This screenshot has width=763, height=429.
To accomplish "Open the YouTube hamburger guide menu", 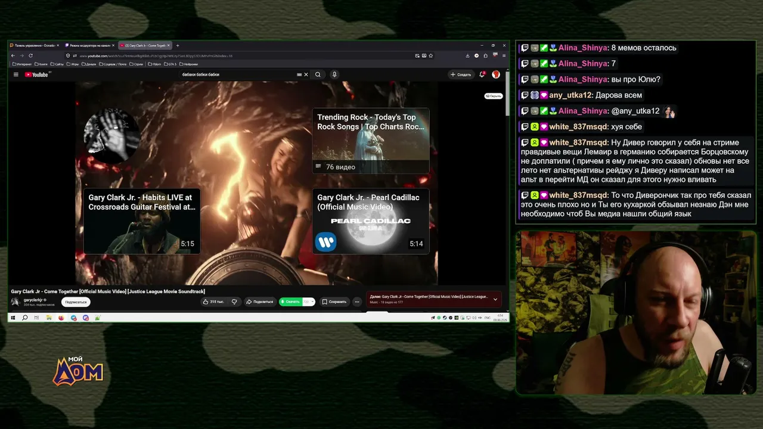I will coord(16,74).
